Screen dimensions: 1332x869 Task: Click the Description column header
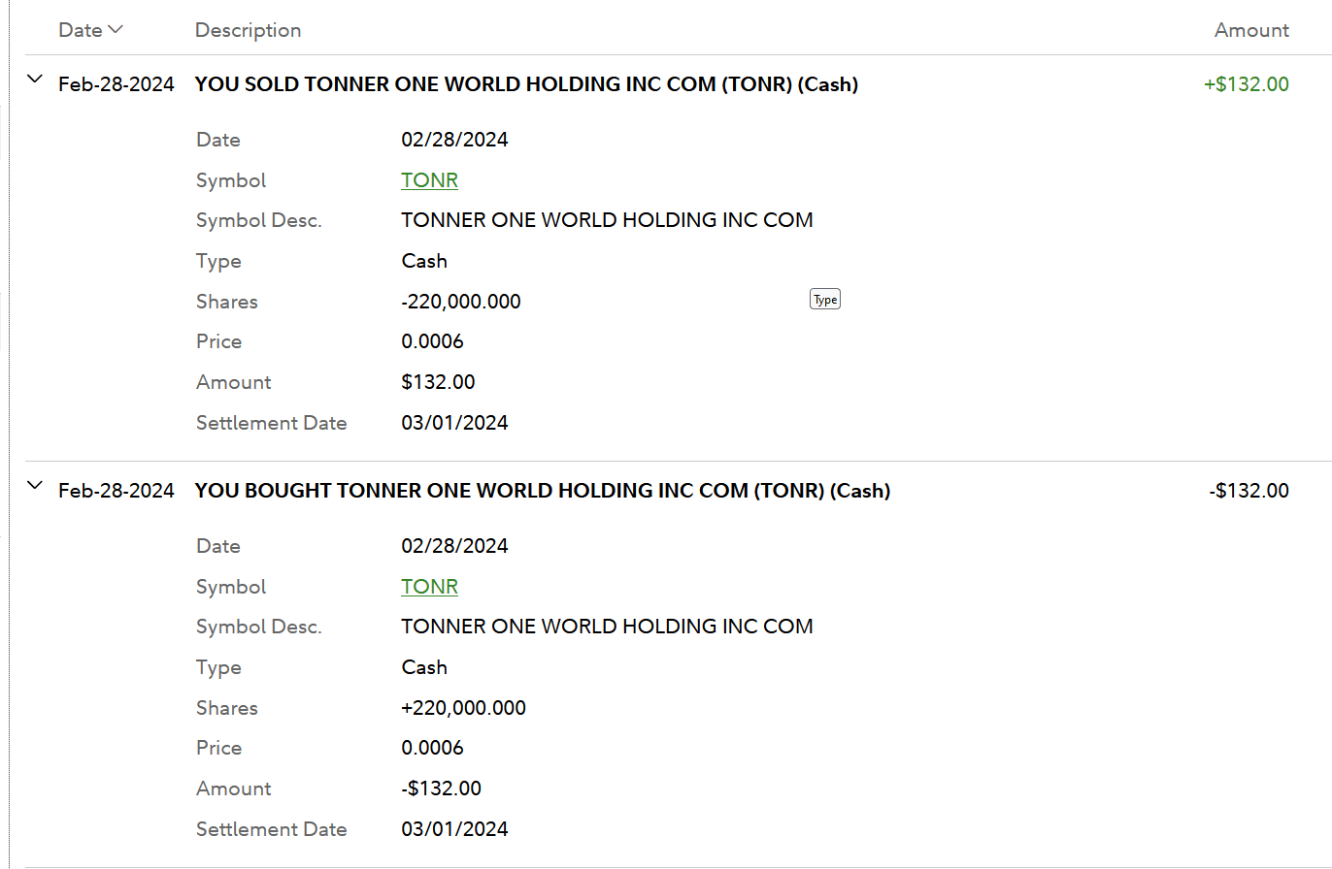click(x=248, y=30)
